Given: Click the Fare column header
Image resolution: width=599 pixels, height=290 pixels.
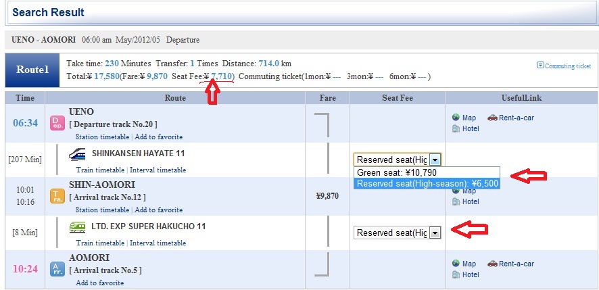Looking at the screenshot, I should pyautogui.click(x=328, y=98).
